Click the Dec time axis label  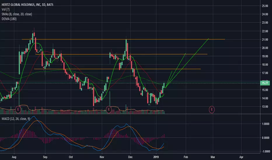(x=130, y=157)
